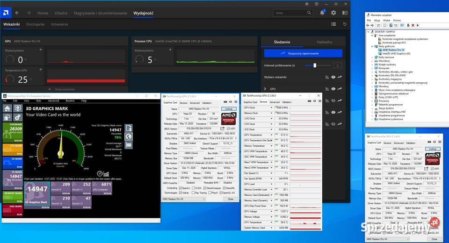Click RERUN on the PassMark 28309 tile
Screen dimensions: 449x243
[x=18, y=141]
